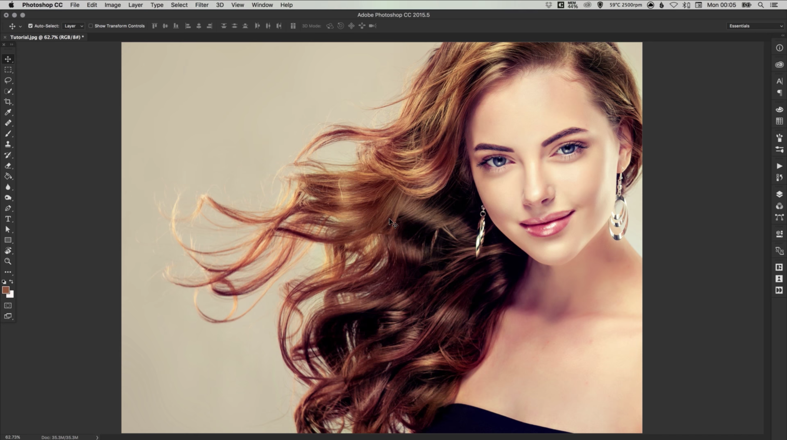Screen dimensions: 787x440
Task: Toggle Auto-Select checkbox
Action: [30, 25]
